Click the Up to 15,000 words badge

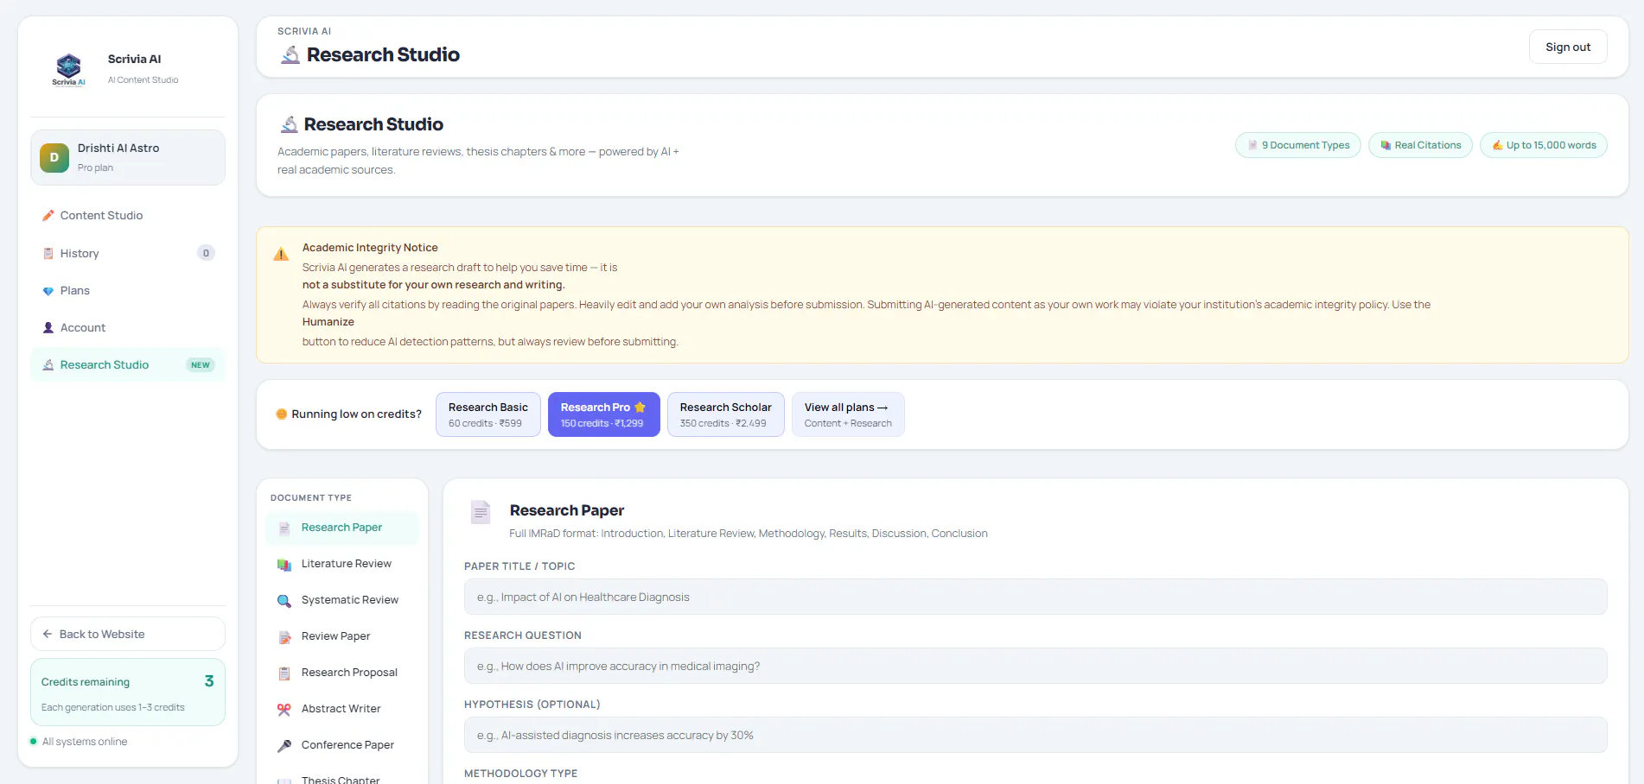click(1544, 146)
